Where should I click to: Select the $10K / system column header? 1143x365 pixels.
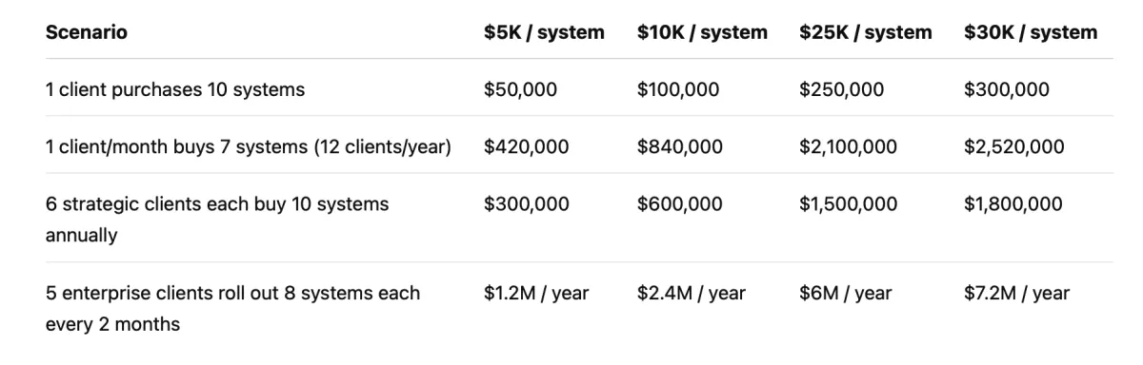702,32
